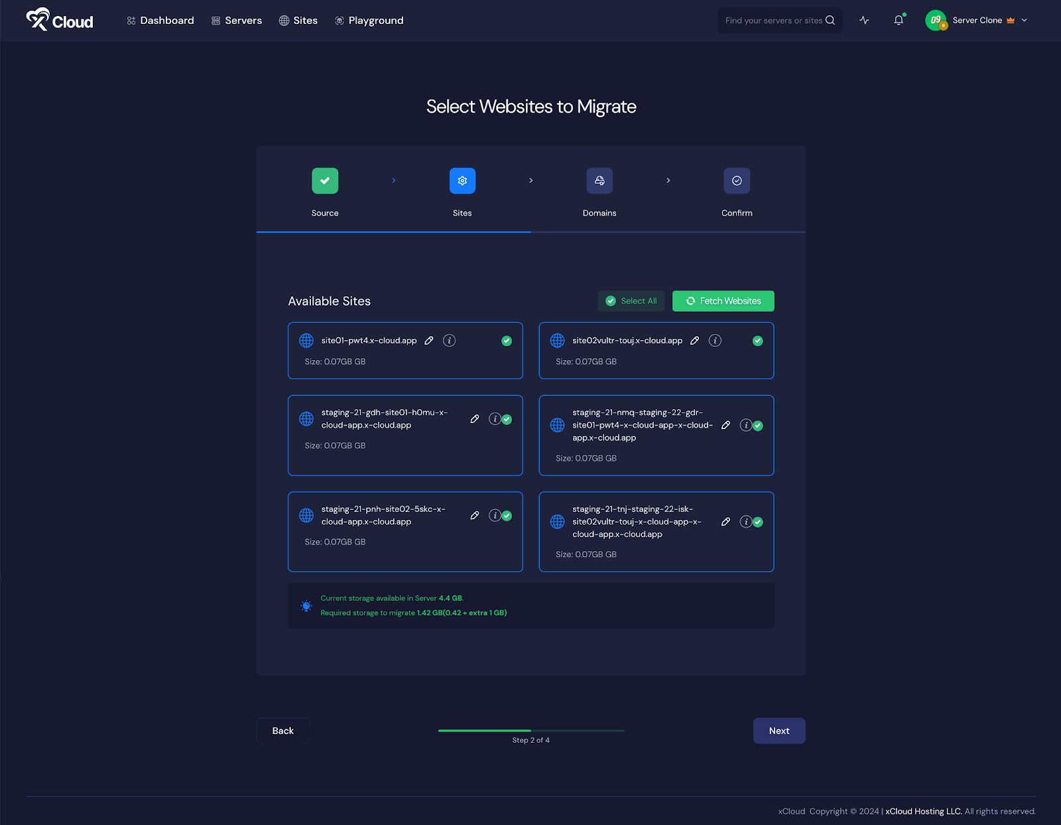Click the activity monitor icon in top bar
Viewport: 1061px width, 825px height.
click(864, 20)
